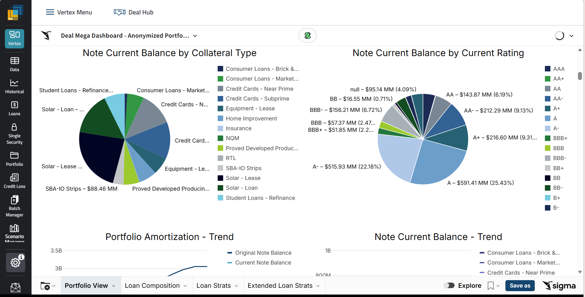Expand the dashboard title dropdown
The height and width of the screenshot is (297, 585).
click(195, 36)
